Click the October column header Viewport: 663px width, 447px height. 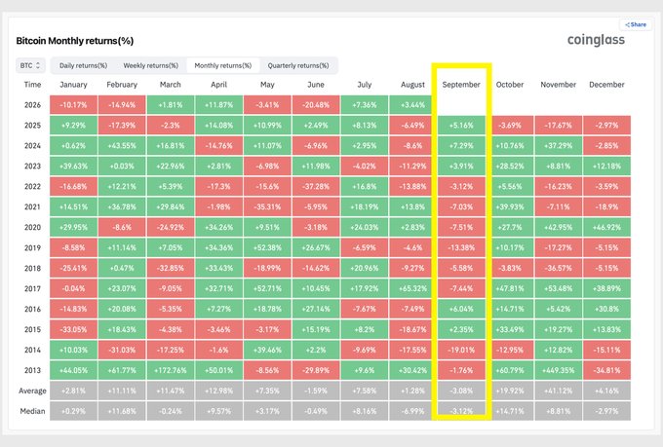[510, 85]
